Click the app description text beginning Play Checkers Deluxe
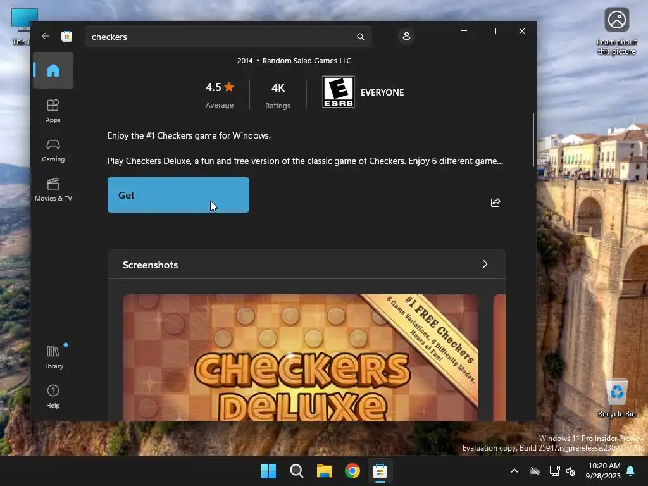This screenshot has width=648, height=486. point(306,161)
